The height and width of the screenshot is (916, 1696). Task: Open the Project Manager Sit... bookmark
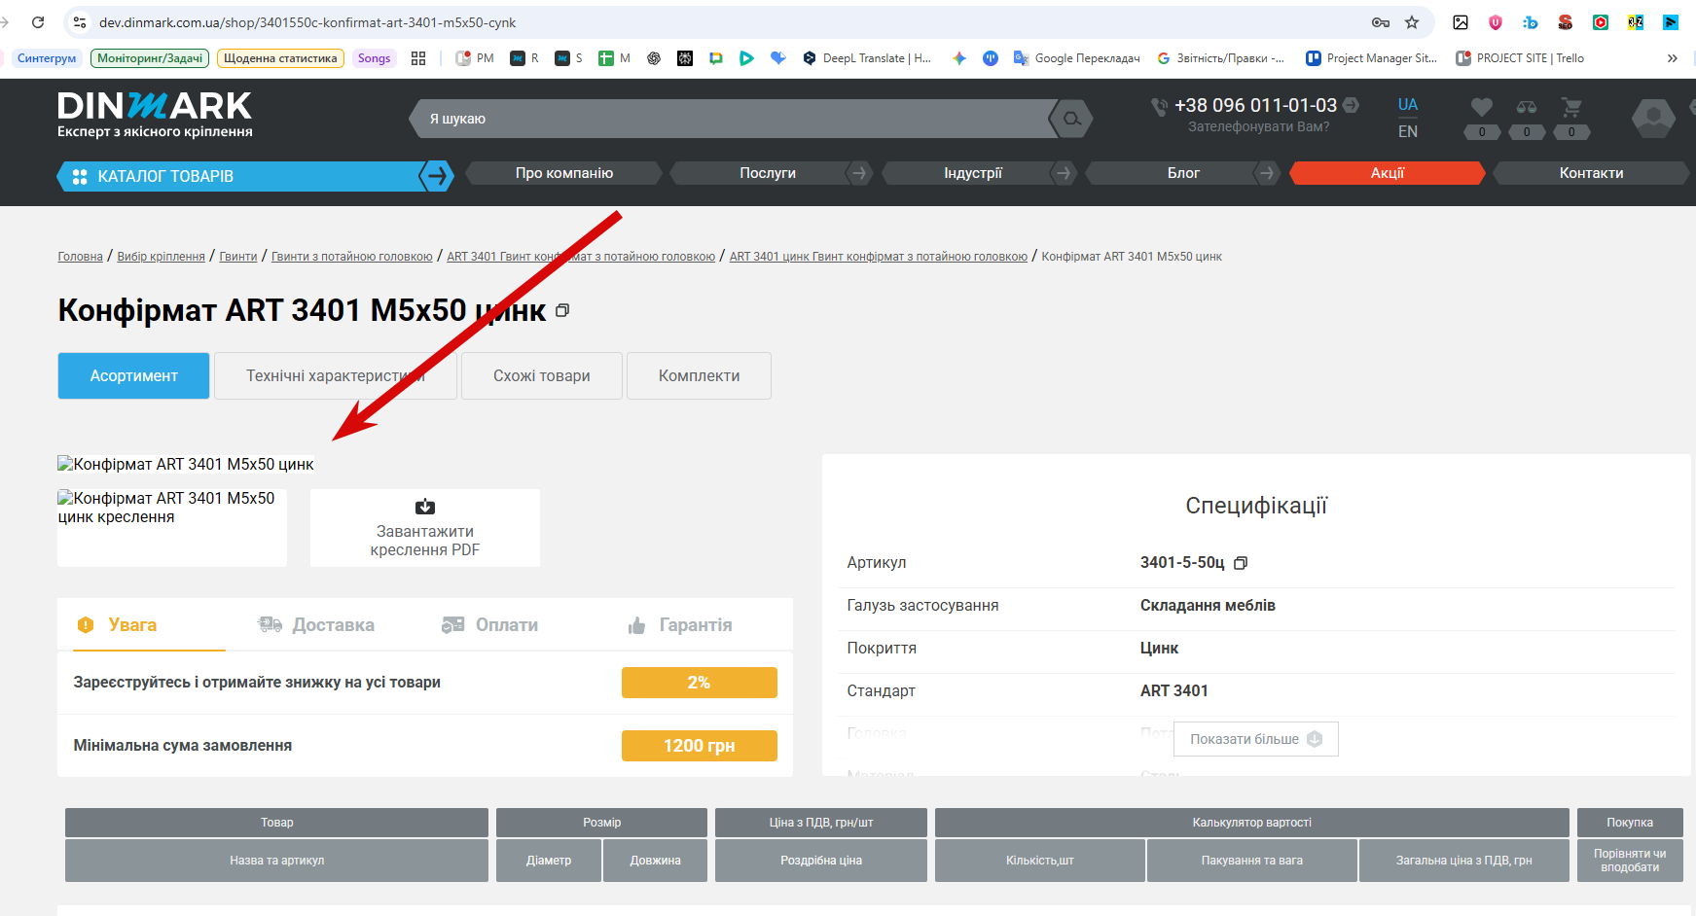click(1372, 58)
